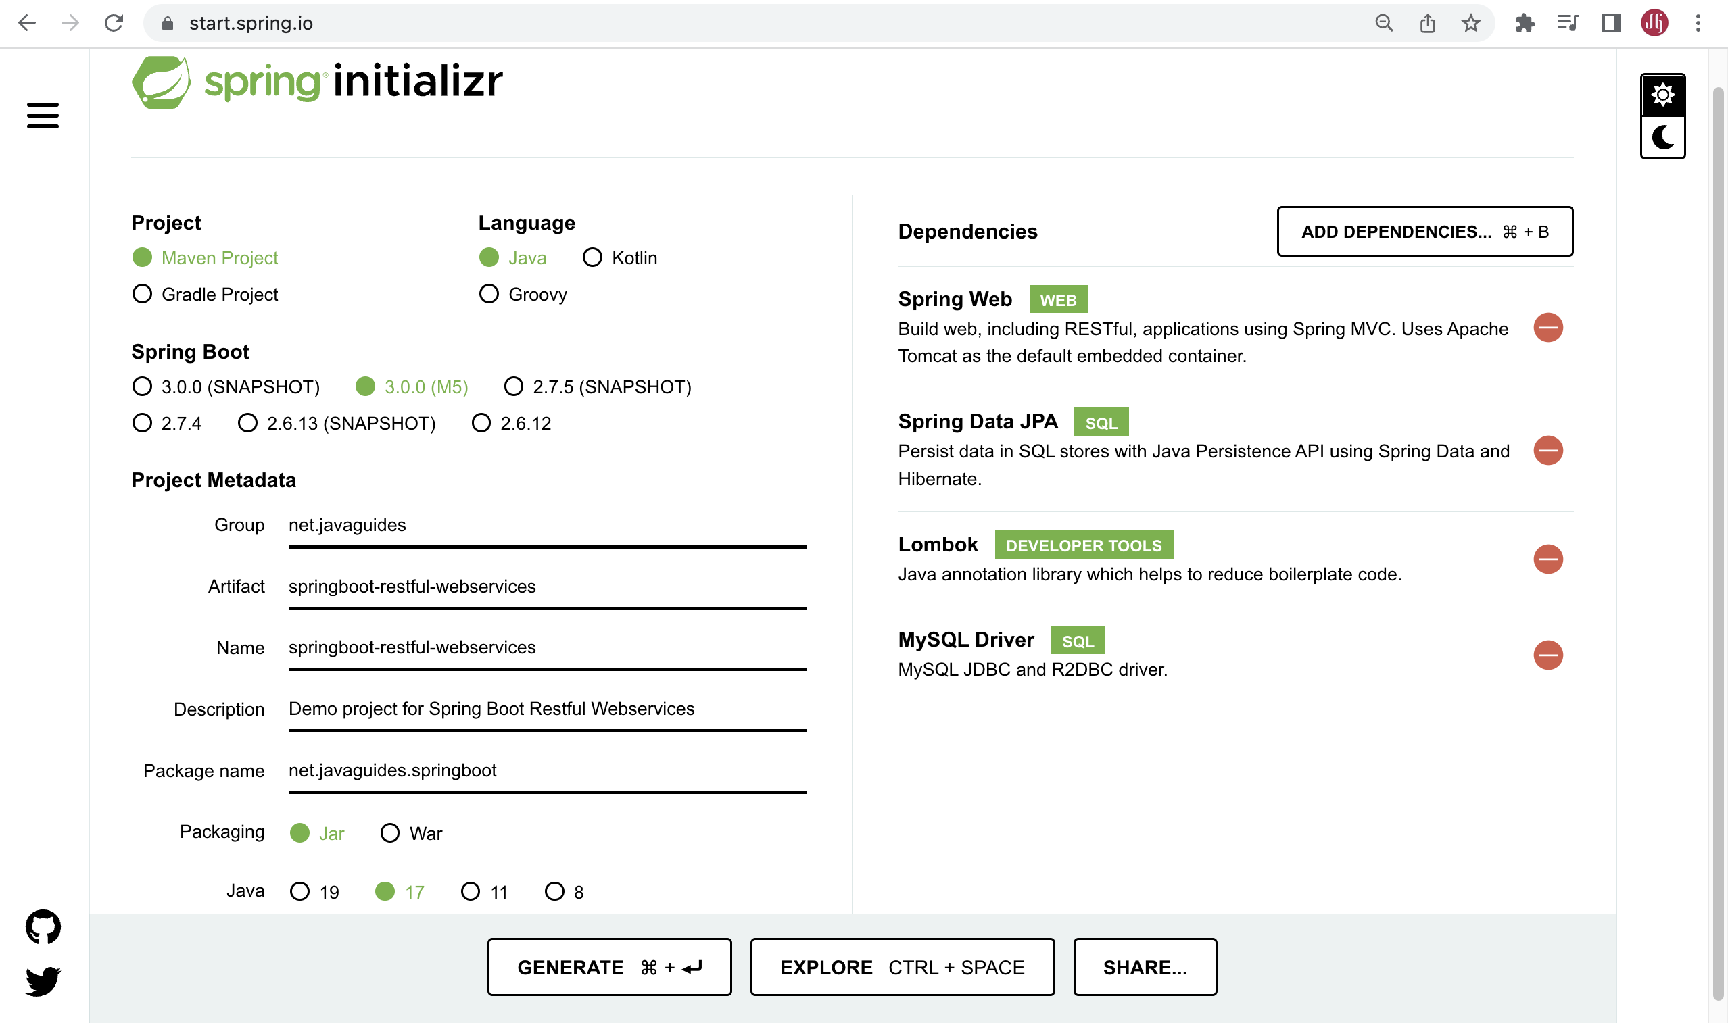This screenshot has height=1023, width=1728.
Task: Toggle the browser side panel
Action: click(1612, 23)
